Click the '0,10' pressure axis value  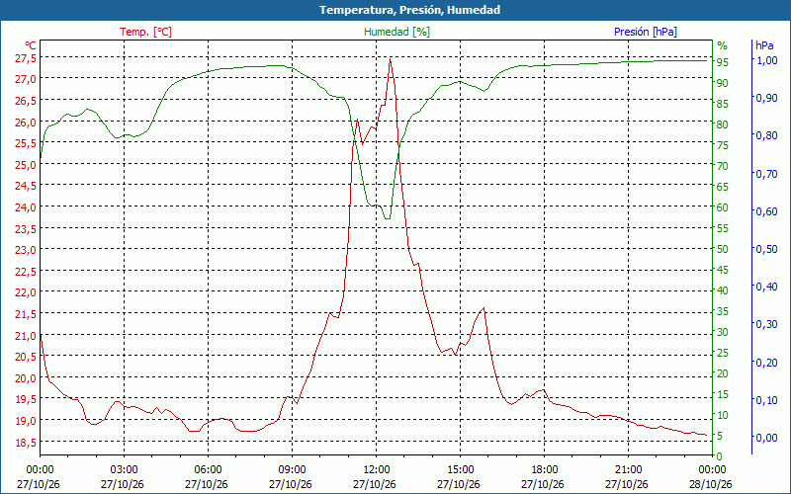[767, 400]
